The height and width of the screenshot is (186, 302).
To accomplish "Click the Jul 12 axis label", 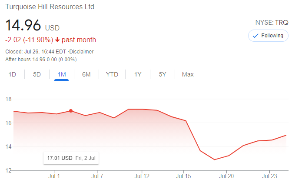I will pos(142,176).
